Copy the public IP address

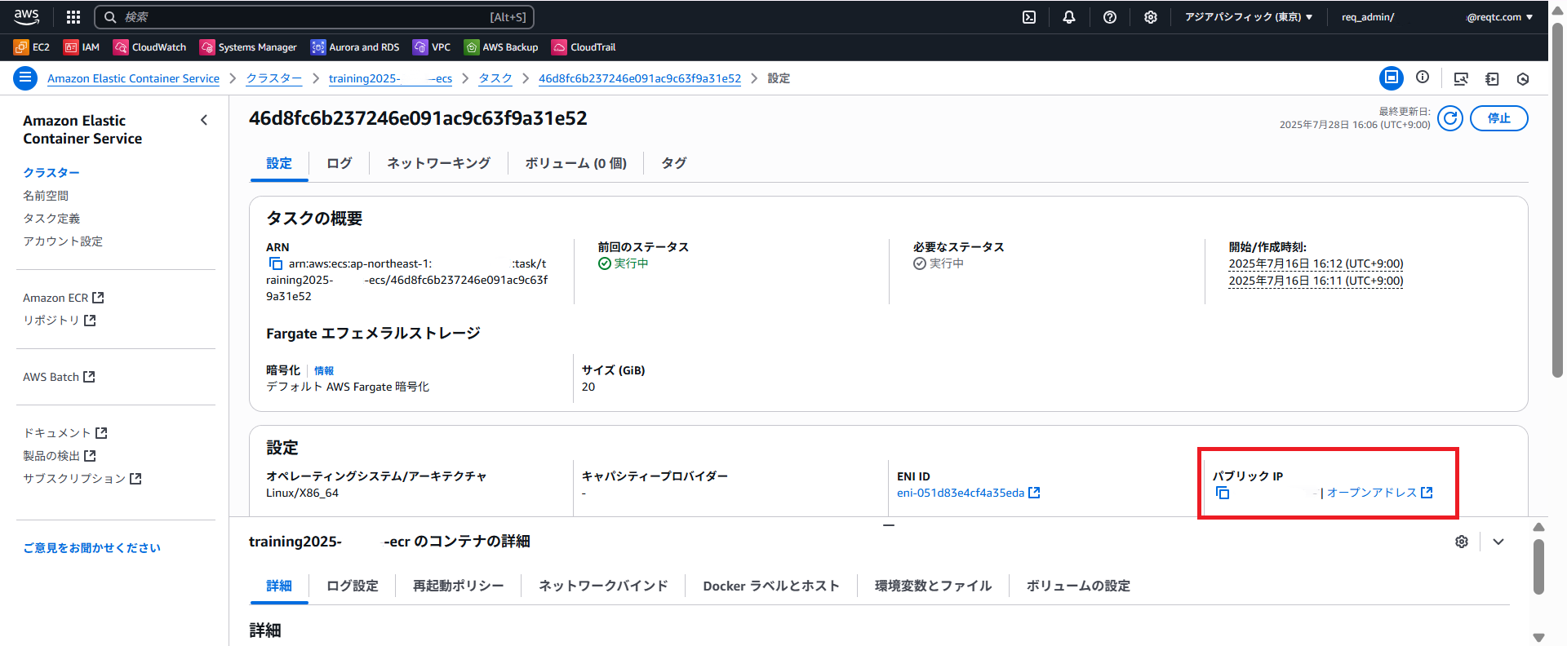[1223, 493]
